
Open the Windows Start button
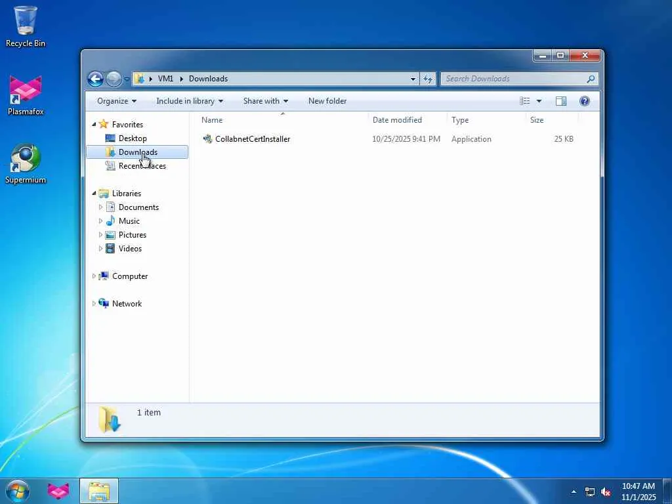click(18, 491)
